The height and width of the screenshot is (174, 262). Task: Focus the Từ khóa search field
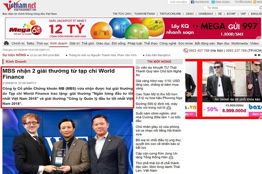tap(232, 8)
